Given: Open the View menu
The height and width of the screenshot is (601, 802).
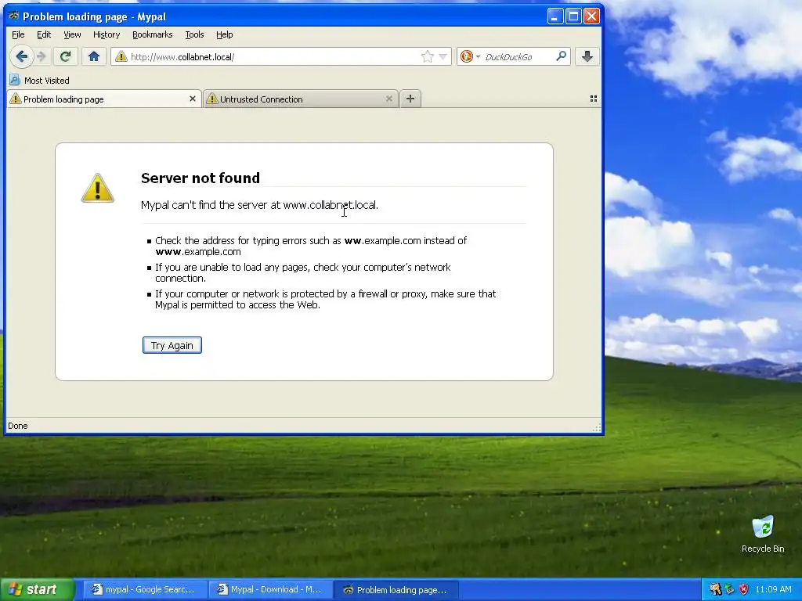Looking at the screenshot, I should pos(72,34).
